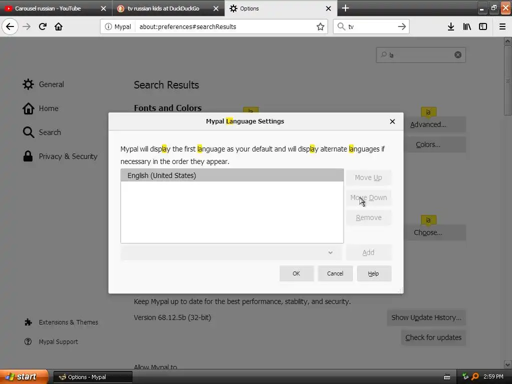Click the forward navigation arrow

26,26
